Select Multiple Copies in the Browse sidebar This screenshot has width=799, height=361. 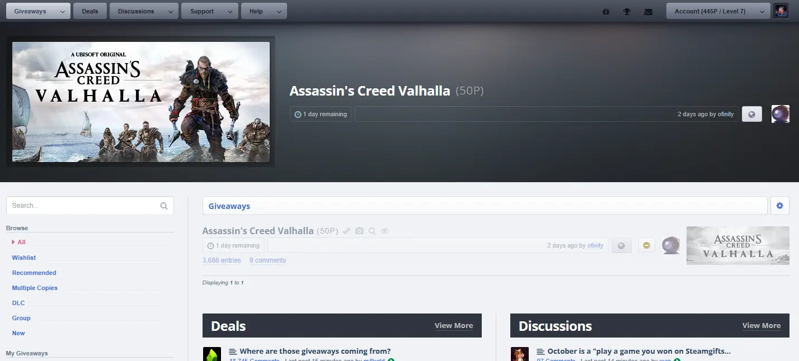pos(35,288)
